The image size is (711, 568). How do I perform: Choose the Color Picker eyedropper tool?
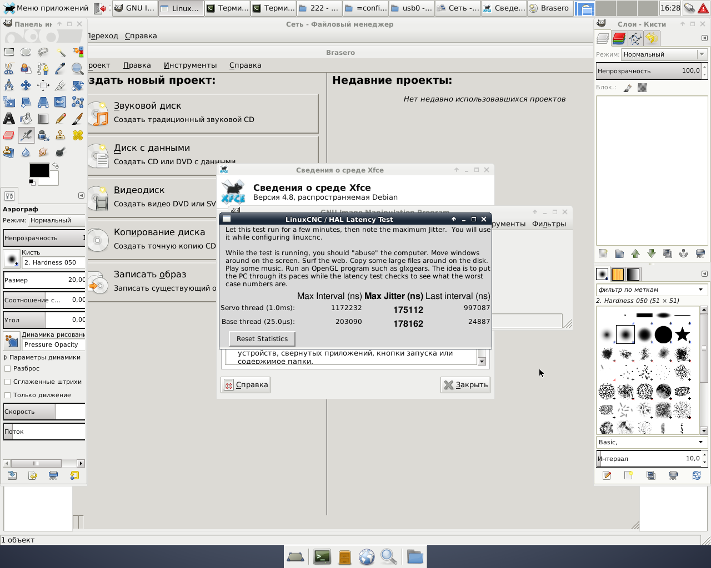click(61, 69)
